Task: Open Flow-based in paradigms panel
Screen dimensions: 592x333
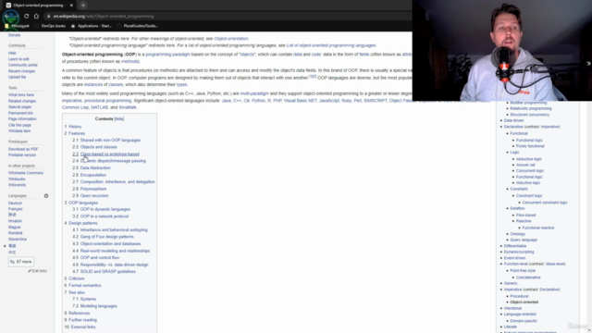Action: [526, 216]
